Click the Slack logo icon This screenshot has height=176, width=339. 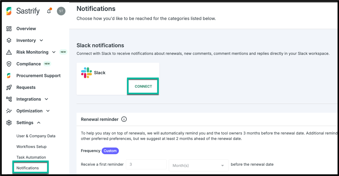tap(86, 73)
